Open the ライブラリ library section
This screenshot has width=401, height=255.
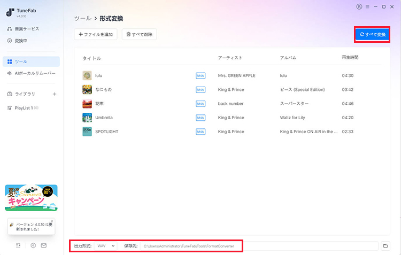pos(21,94)
